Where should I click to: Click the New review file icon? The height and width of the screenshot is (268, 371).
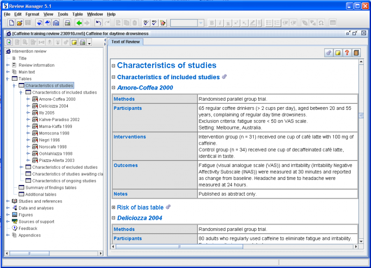click(11, 23)
